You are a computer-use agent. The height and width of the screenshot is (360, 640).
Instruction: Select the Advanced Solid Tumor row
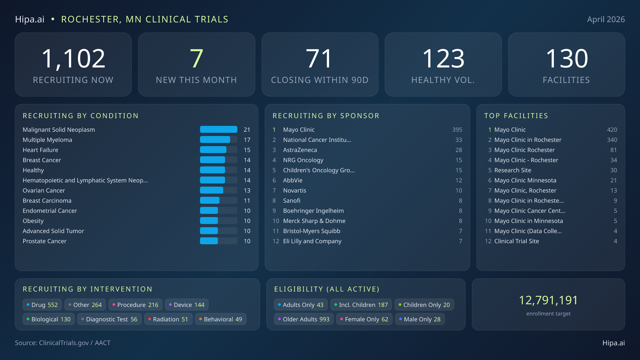point(137,231)
